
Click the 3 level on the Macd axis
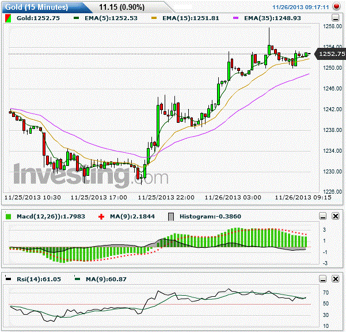324,230
